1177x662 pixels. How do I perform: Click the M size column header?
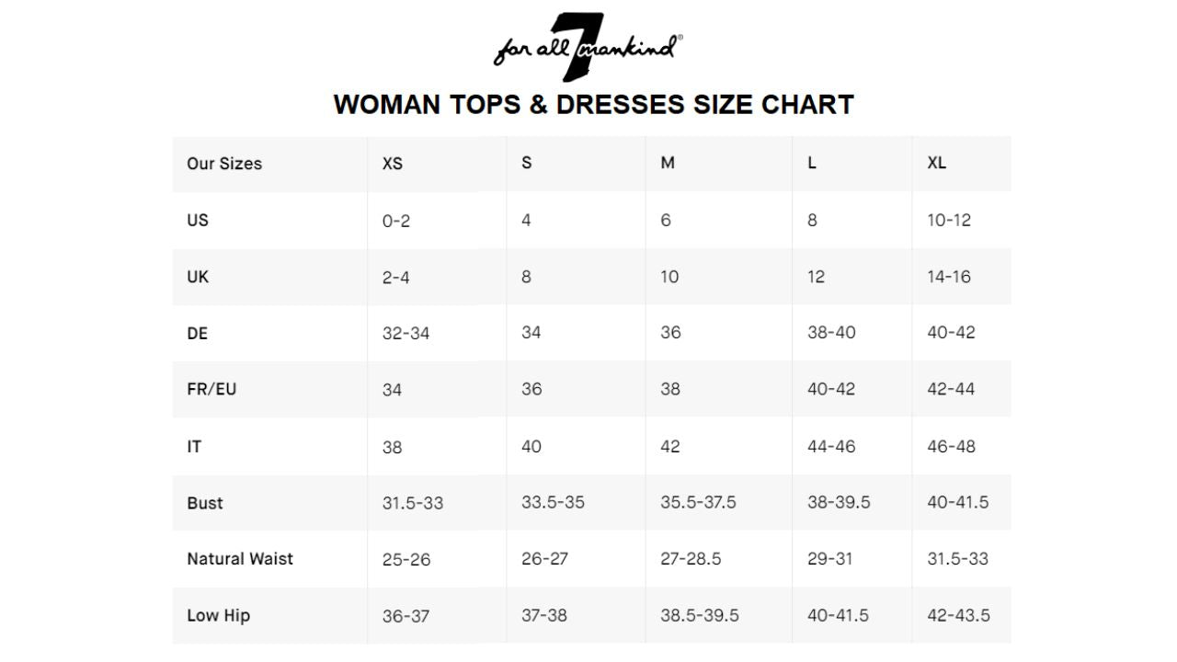click(668, 163)
